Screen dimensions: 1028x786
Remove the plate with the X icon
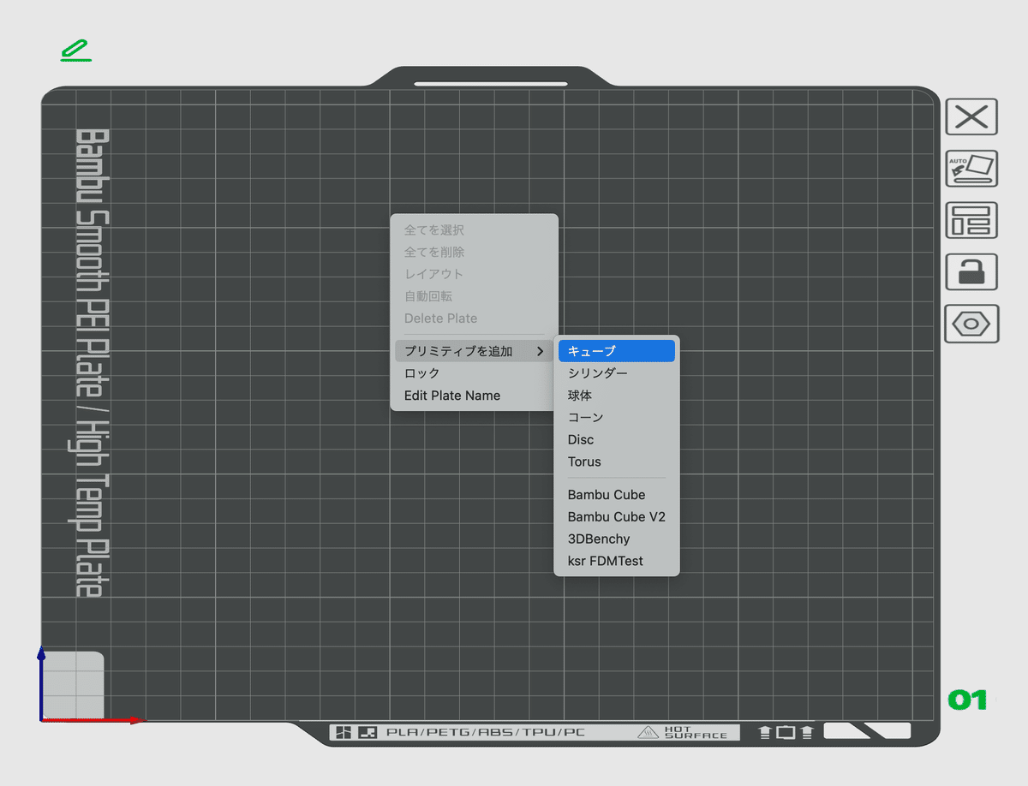tap(971, 116)
